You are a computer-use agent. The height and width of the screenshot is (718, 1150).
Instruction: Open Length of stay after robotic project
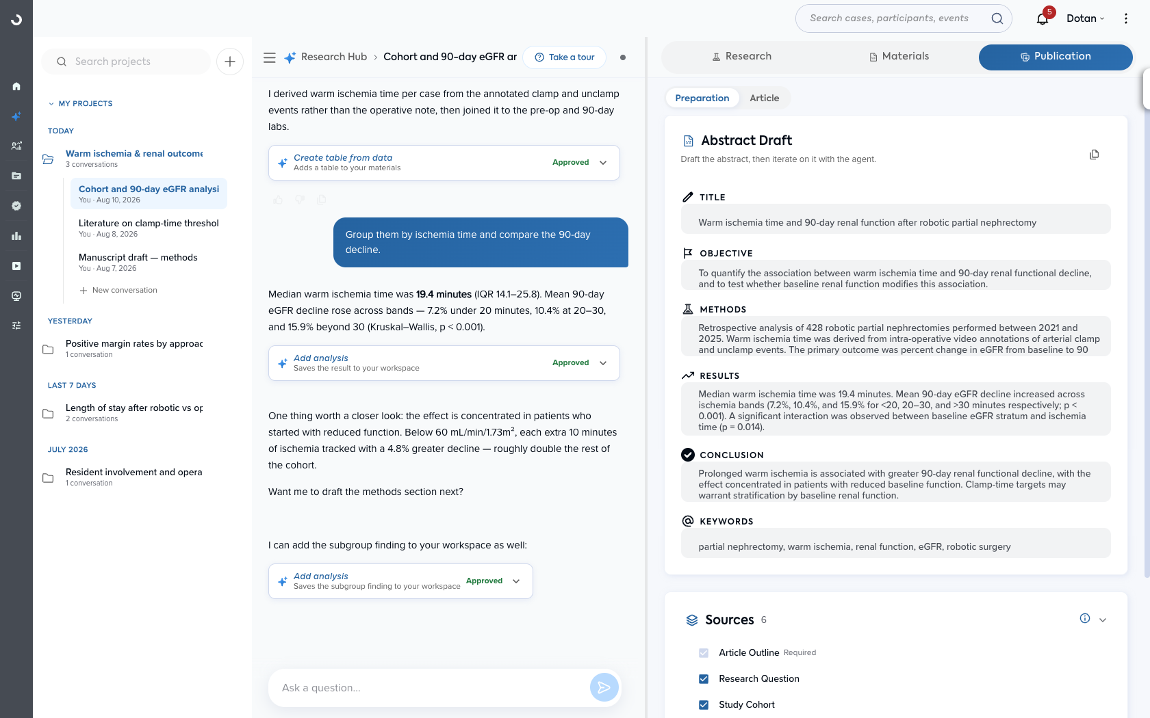click(x=134, y=413)
